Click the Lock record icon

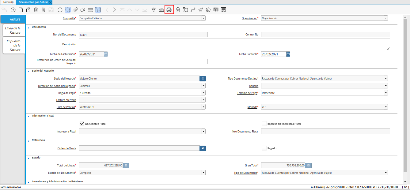click(178, 10)
